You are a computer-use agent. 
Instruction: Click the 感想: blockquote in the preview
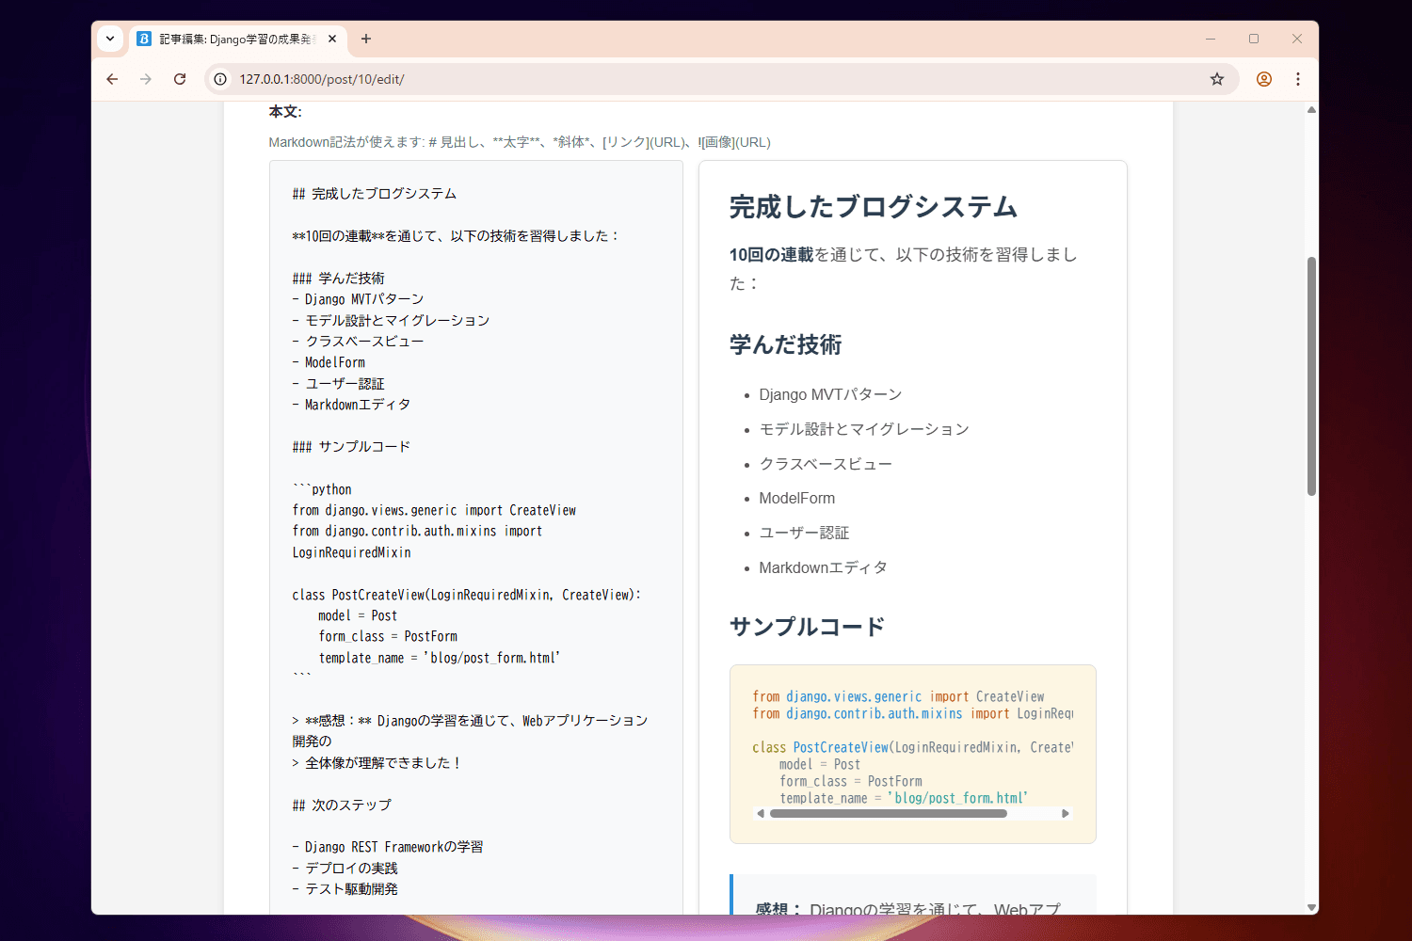(x=913, y=896)
